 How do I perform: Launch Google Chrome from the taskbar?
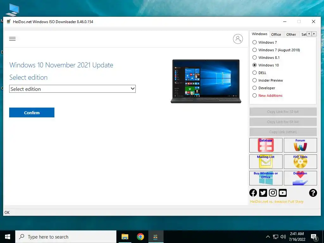140,237
